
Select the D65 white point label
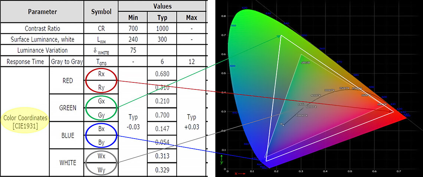point(301,105)
